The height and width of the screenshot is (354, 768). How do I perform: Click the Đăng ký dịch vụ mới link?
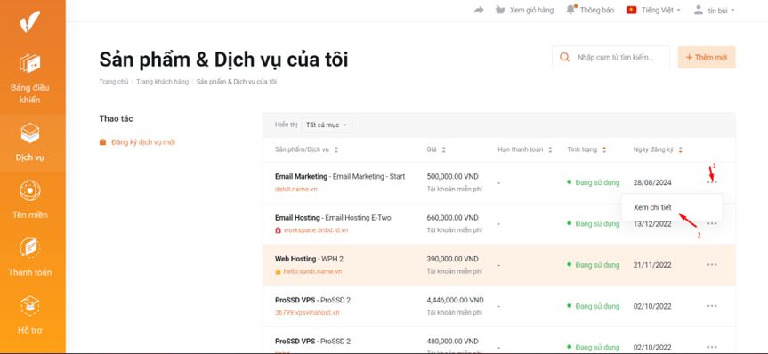coord(143,142)
